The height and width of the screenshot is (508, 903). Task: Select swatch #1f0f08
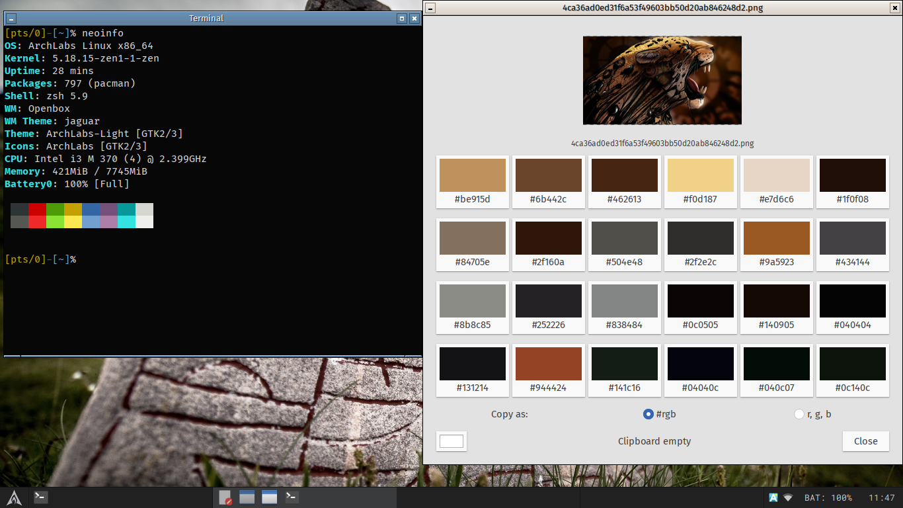coord(853,182)
